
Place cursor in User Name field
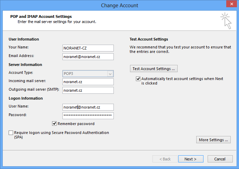tap(88, 107)
